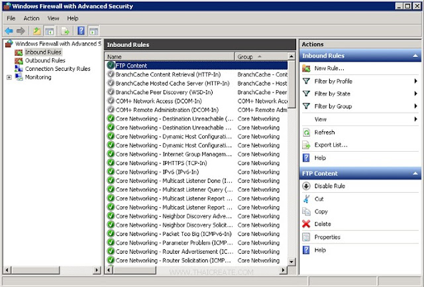Viewport: 424px width, 287px height.
Task: Click the Forward arrow toolbar icon
Action: tap(21, 31)
